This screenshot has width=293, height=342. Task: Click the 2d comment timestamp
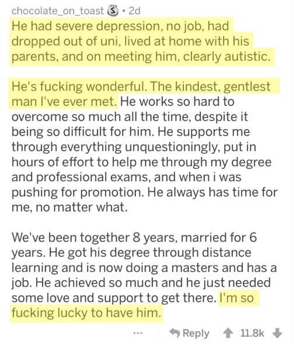coord(134,11)
